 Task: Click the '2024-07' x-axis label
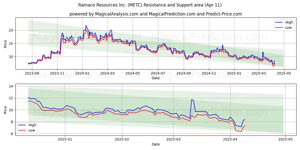(158, 73)
